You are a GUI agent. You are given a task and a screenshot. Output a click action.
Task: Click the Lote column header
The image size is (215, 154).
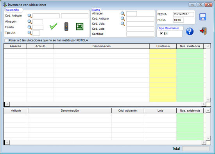160,111
